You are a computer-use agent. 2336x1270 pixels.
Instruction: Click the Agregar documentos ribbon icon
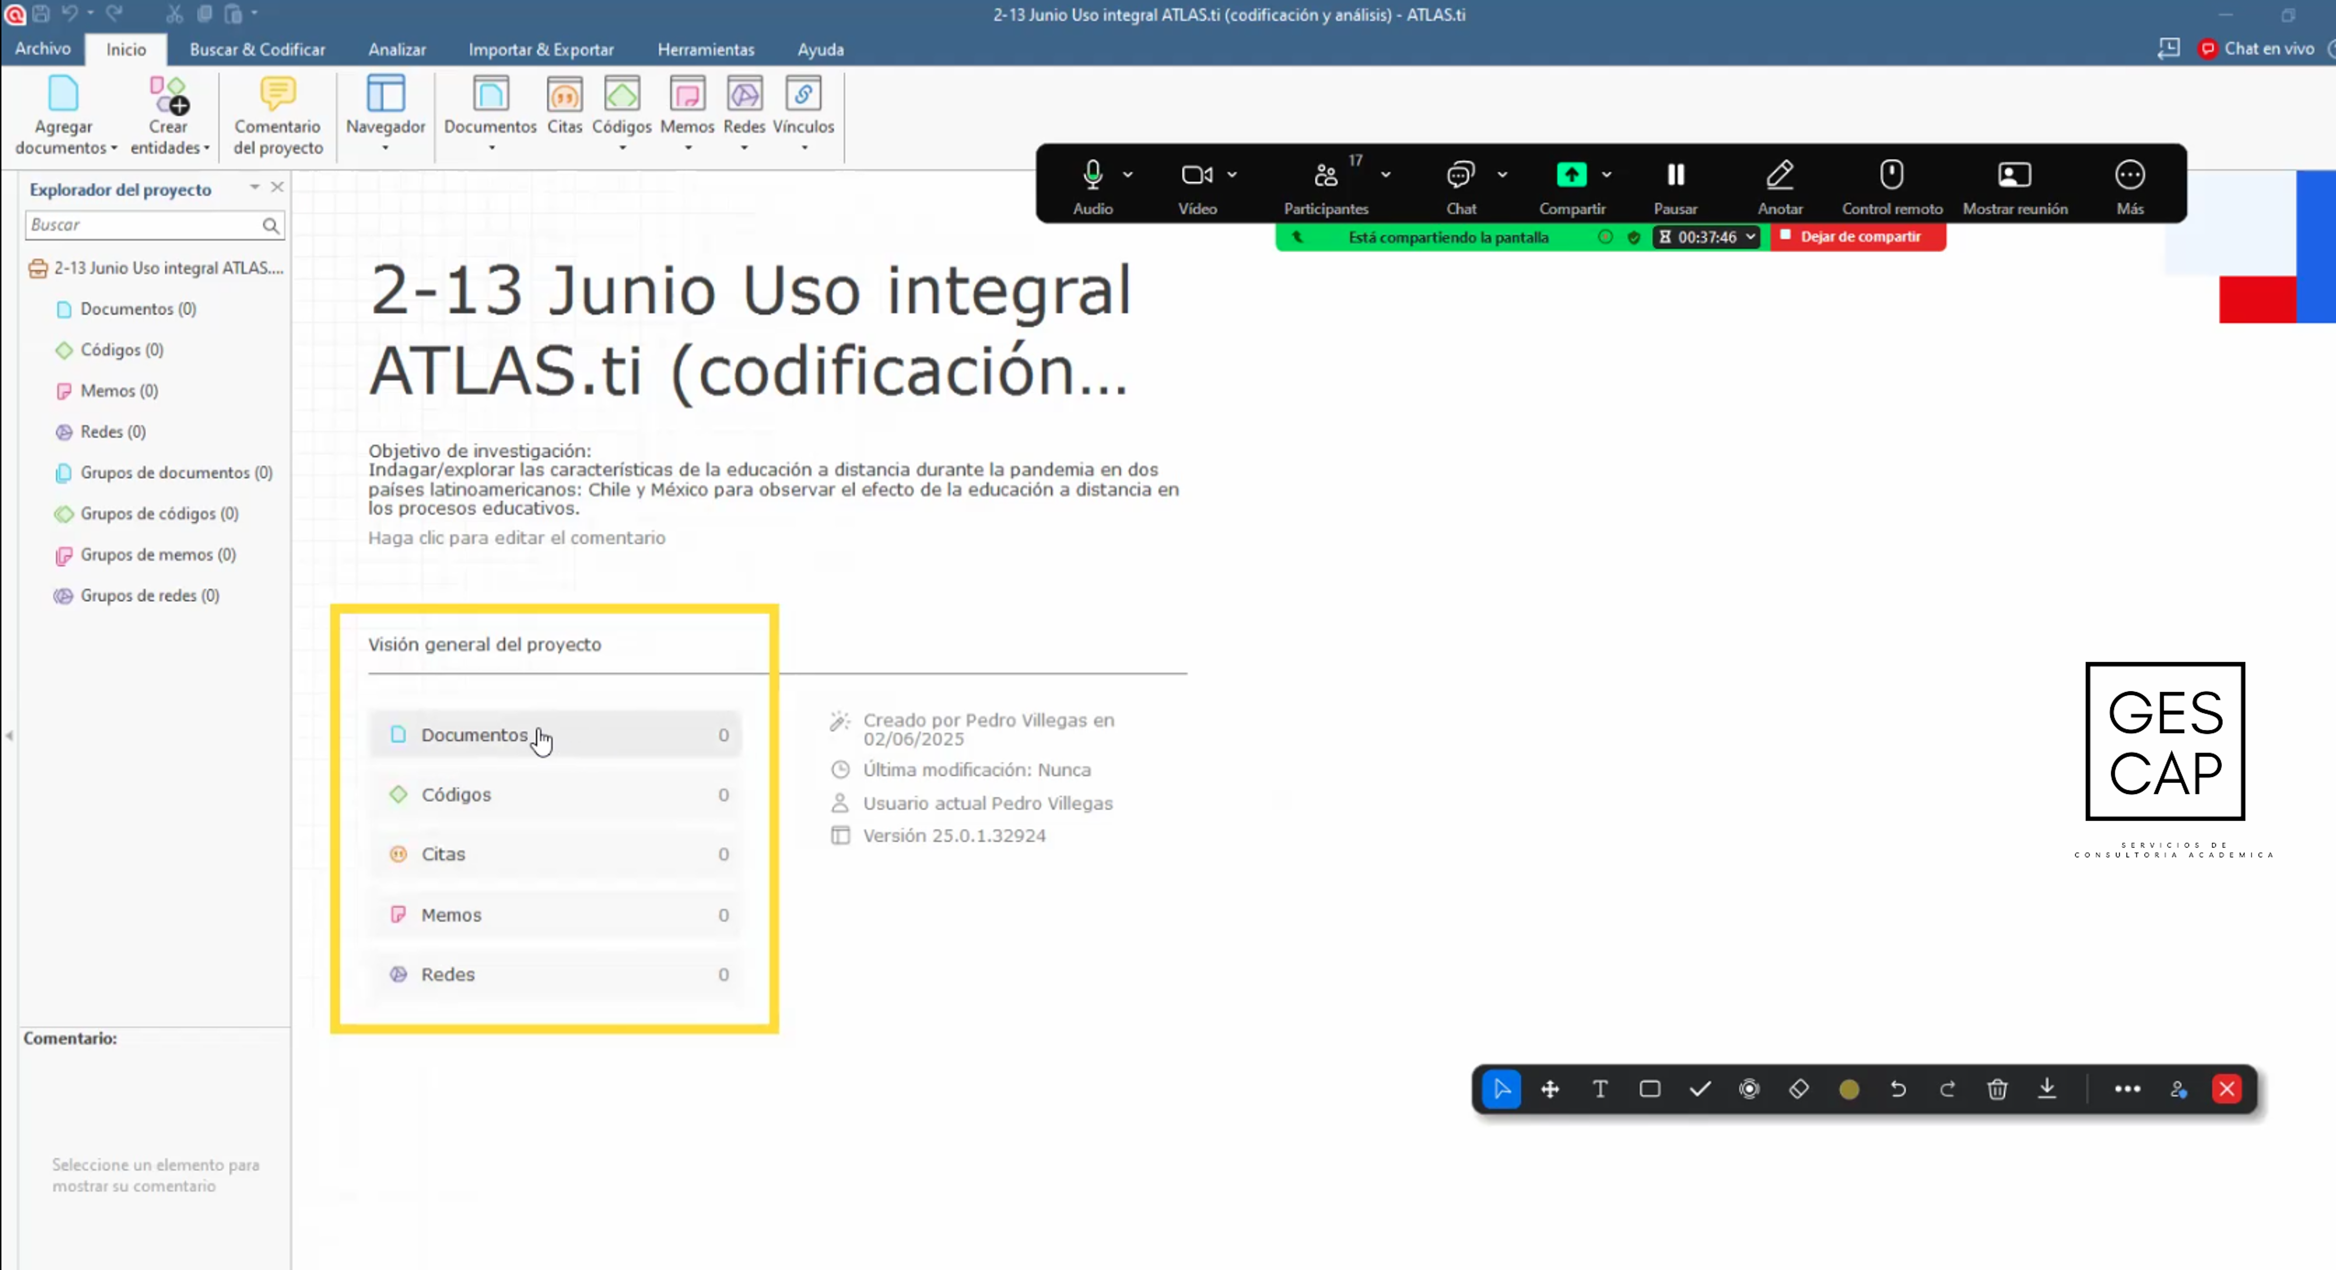(x=64, y=94)
